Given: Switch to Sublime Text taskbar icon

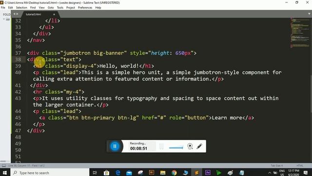Looking at the screenshot, I should coord(196,173).
